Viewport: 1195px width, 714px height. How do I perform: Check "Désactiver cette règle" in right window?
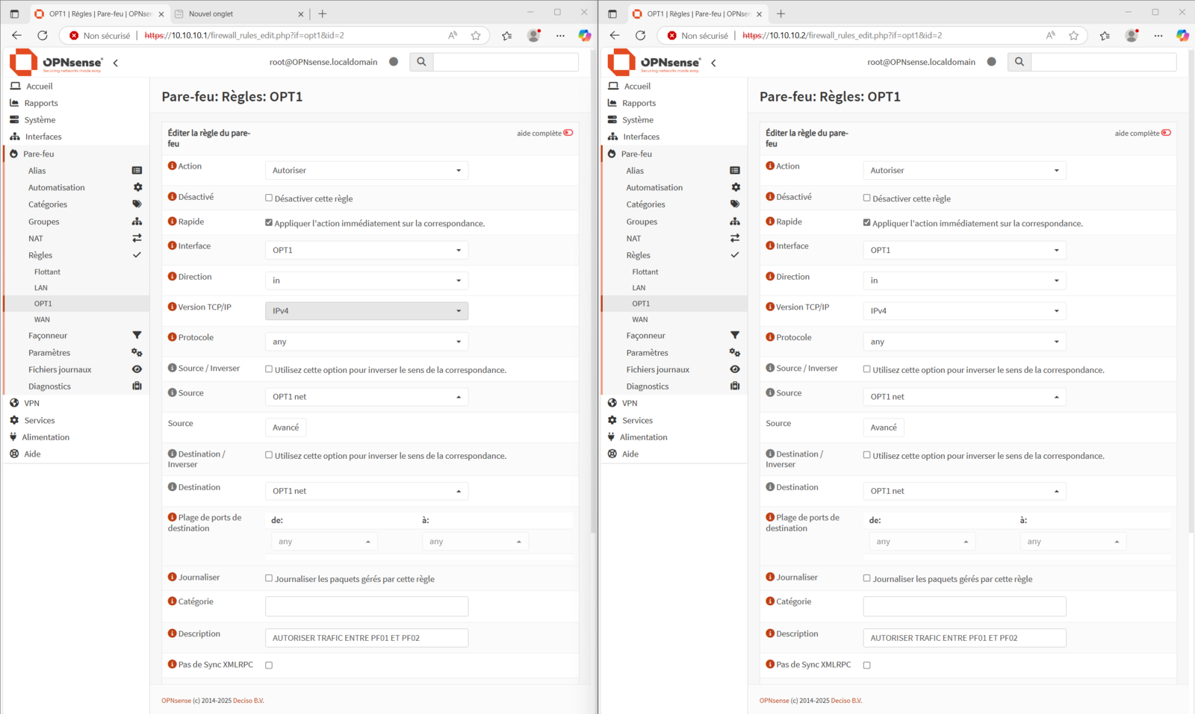867,198
